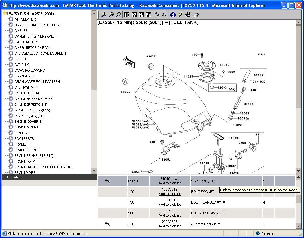Open the COWLING LOWERS section
Image resolution: width=304 pixels, height=238 pixels.
[30, 70]
